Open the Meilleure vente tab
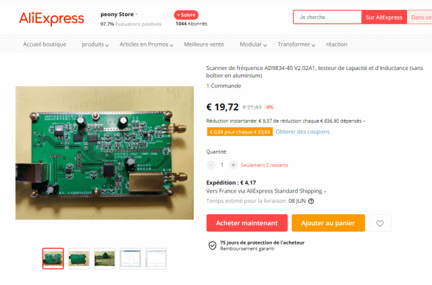The width and height of the screenshot is (432, 285). pyautogui.click(x=204, y=44)
